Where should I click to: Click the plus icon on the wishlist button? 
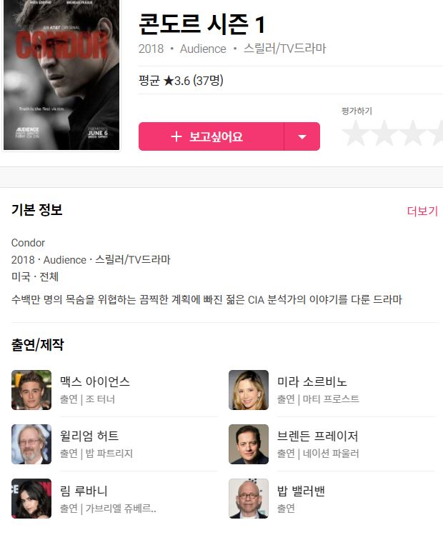point(176,136)
